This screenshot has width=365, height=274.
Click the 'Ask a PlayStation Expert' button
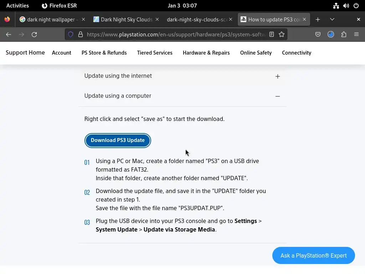(x=313, y=255)
